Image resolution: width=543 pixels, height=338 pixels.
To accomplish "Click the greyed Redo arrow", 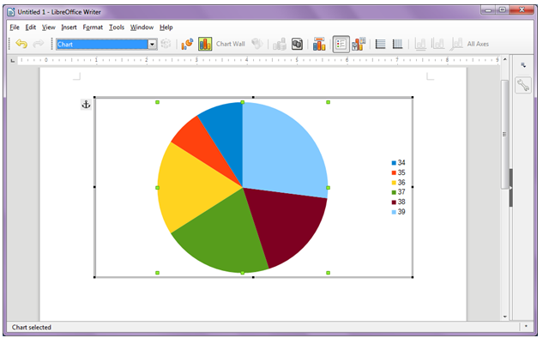I will click(x=39, y=44).
